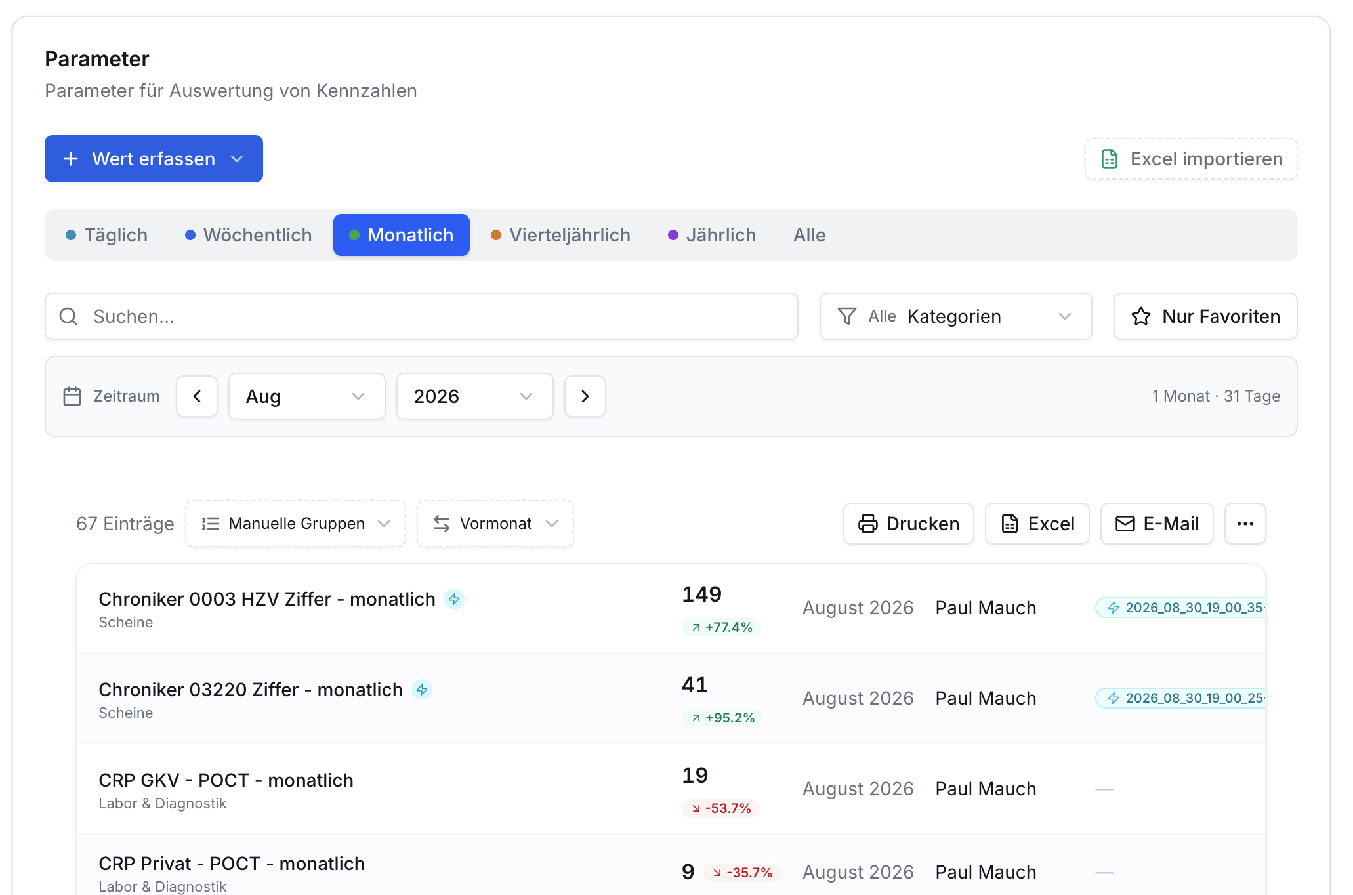Expand the Manuelle Gruppen grouping dropdown
1353x895 pixels.
295,524
